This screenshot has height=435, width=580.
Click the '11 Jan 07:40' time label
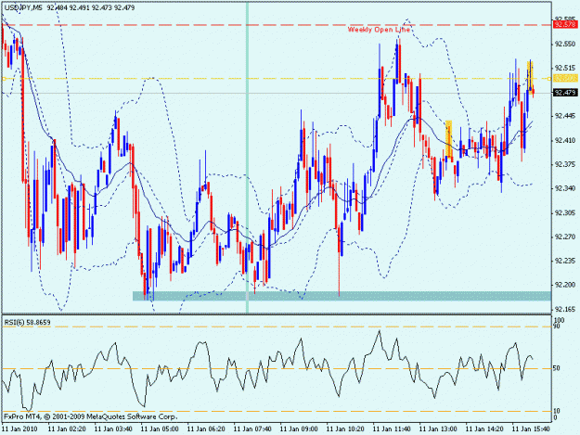click(252, 429)
